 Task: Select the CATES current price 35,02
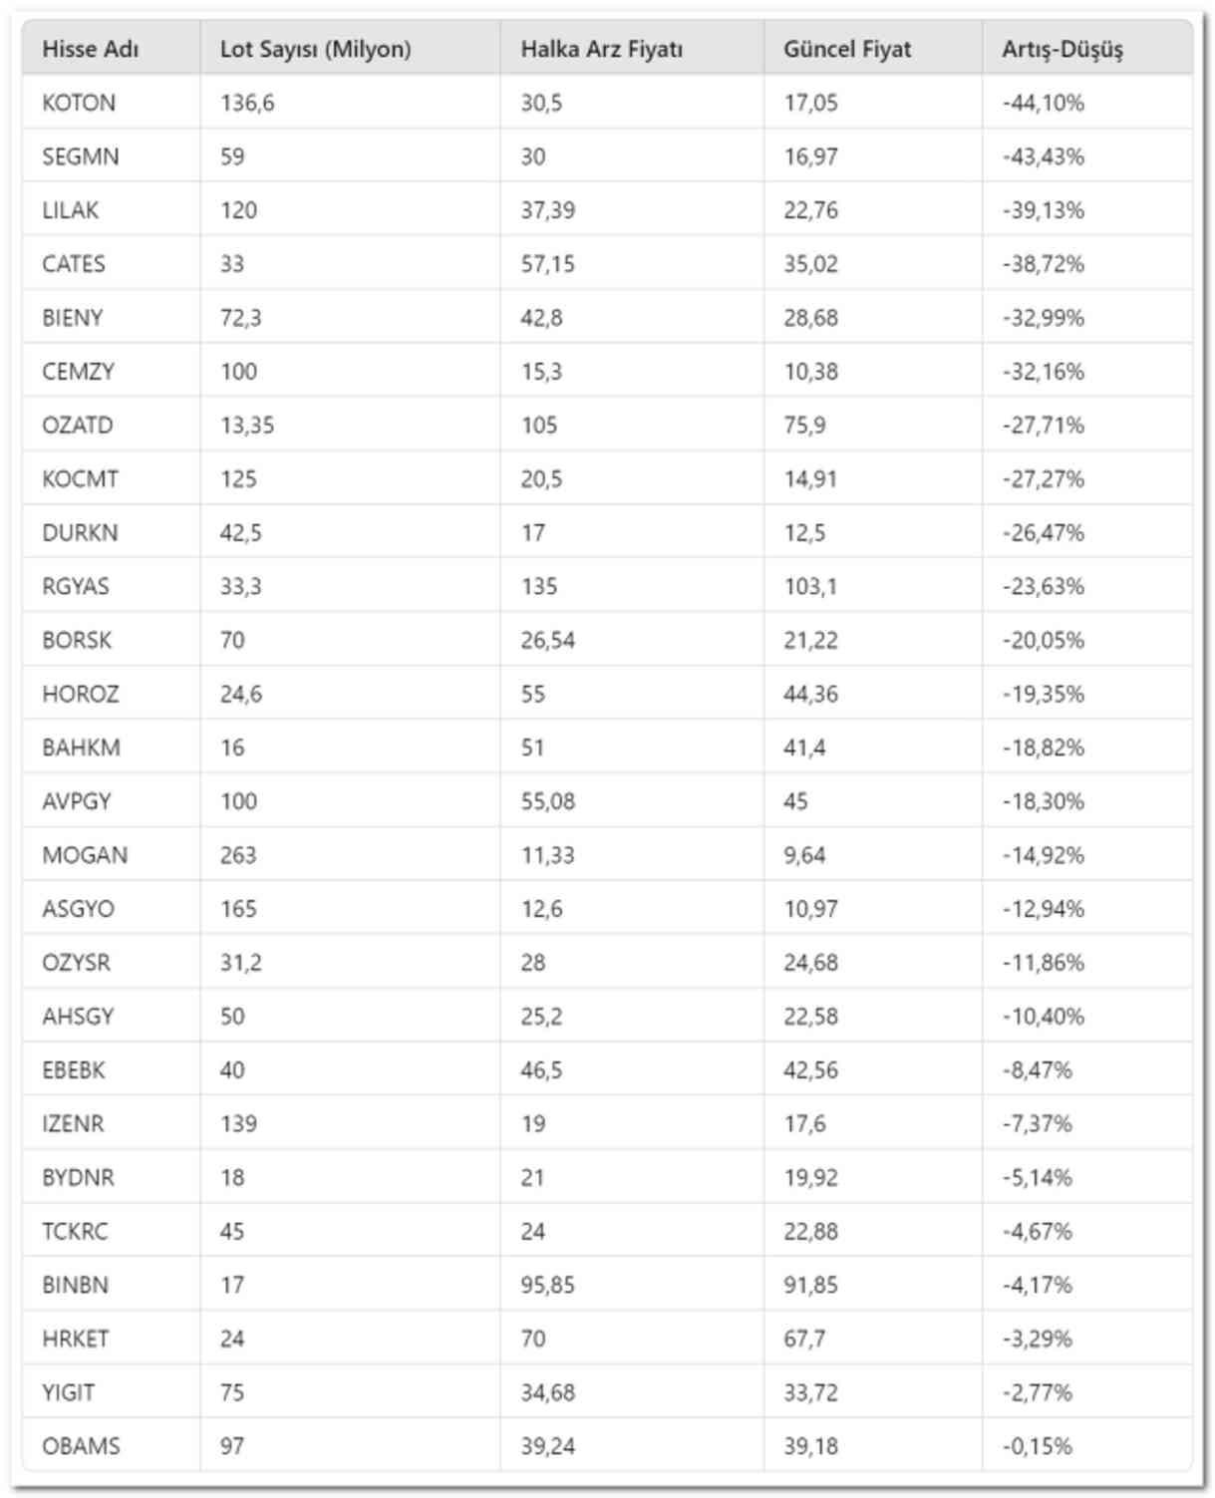click(810, 264)
